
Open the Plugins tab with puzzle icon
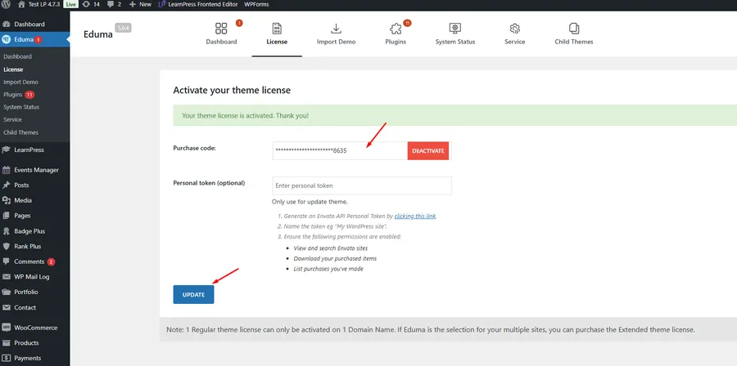pyautogui.click(x=396, y=33)
